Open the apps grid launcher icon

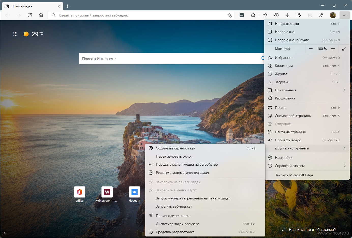[x=15, y=34]
